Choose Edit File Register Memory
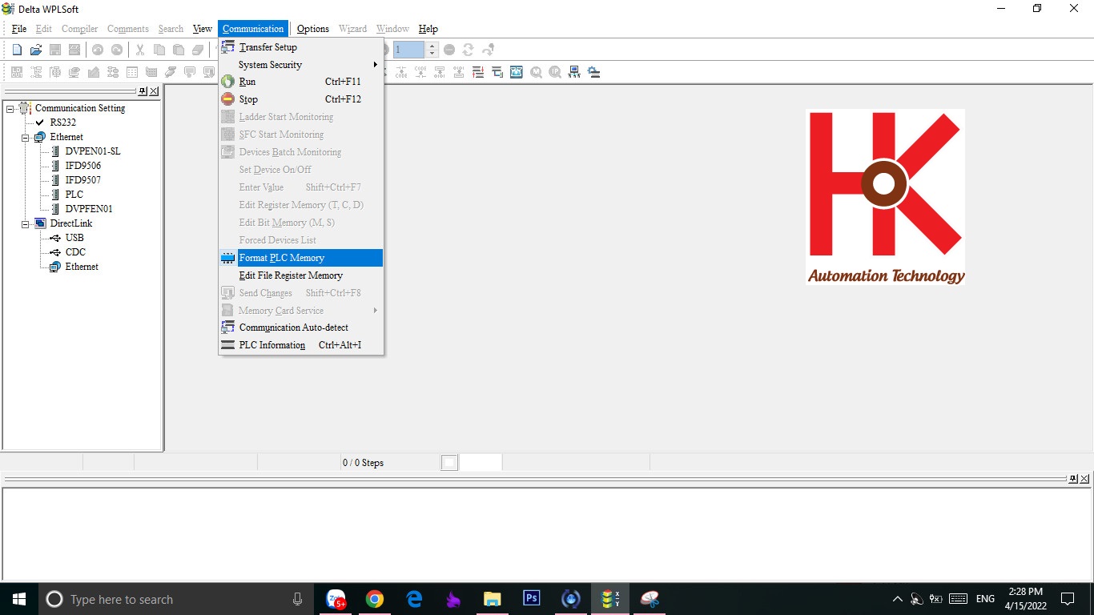 [300, 275]
